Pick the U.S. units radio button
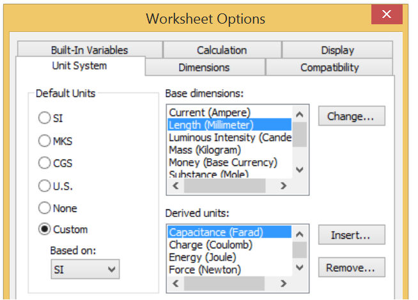418x300 pixels. point(44,186)
